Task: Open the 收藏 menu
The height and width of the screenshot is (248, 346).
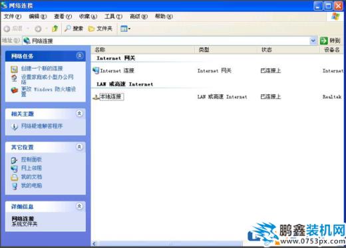Action: coord(88,17)
